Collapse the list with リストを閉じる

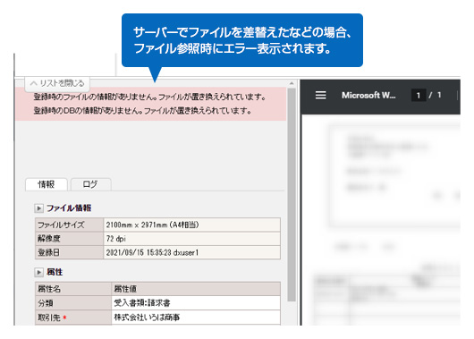click(57, 83)
